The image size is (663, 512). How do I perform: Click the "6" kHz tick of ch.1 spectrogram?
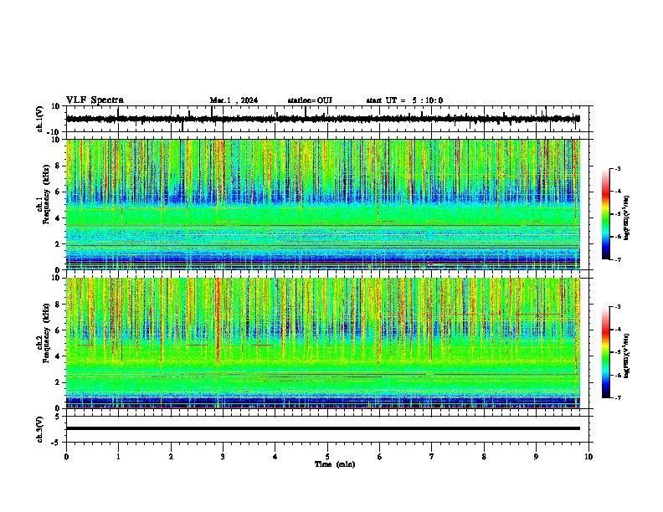[x=58, y=192]
